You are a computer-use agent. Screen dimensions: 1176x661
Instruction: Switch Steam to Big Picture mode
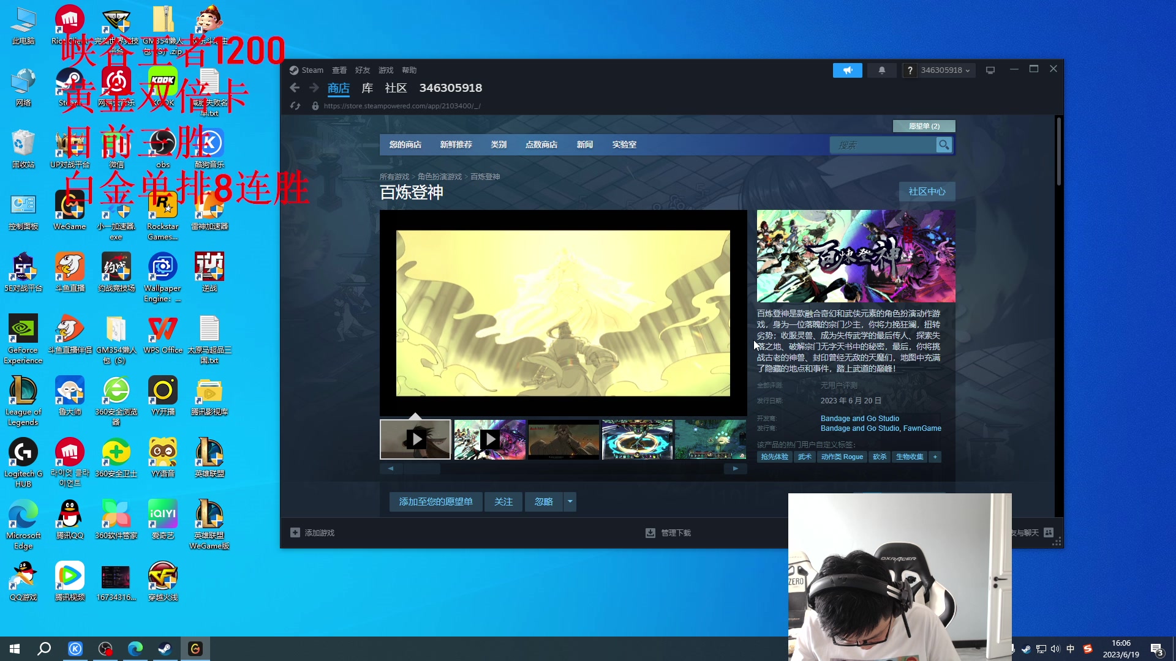click(x=990, y=70)
